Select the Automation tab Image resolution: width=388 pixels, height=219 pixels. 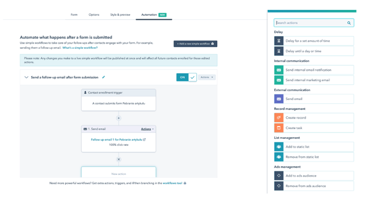[154, 15]
